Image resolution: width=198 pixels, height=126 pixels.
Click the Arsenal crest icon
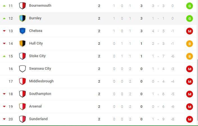[x=22, y=106]
